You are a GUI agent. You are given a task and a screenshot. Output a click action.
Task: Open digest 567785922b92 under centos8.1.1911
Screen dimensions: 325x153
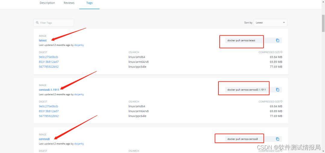[49, 116]
